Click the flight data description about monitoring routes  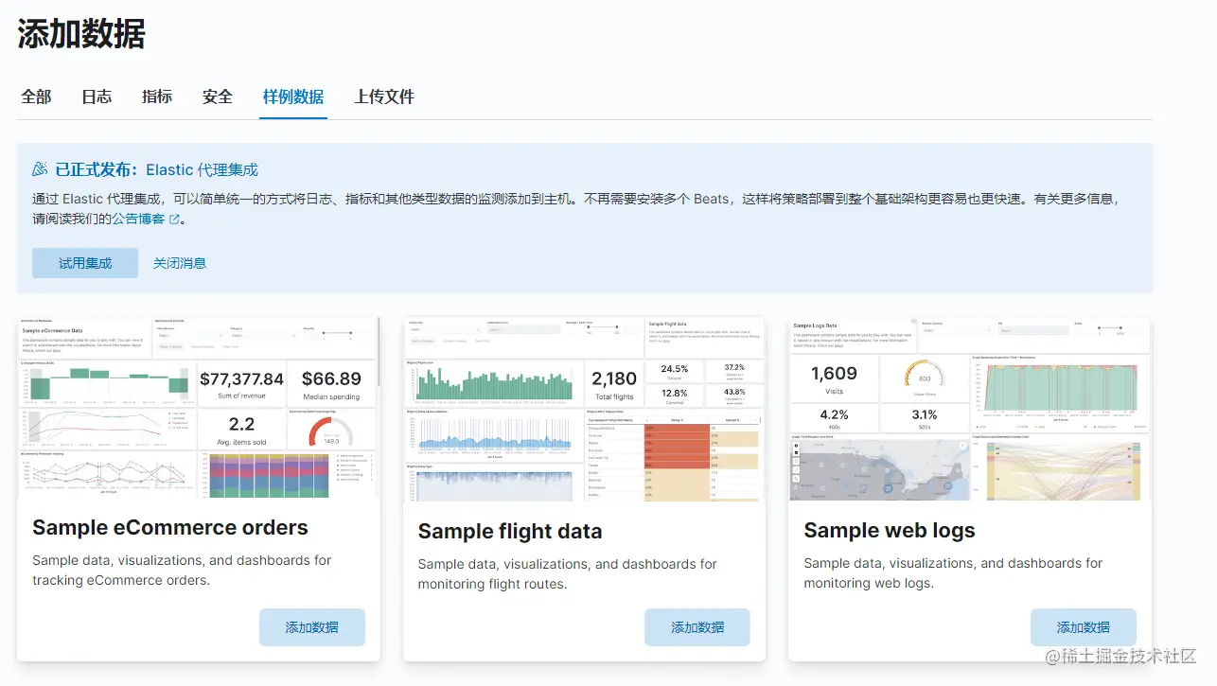[568, 573]
